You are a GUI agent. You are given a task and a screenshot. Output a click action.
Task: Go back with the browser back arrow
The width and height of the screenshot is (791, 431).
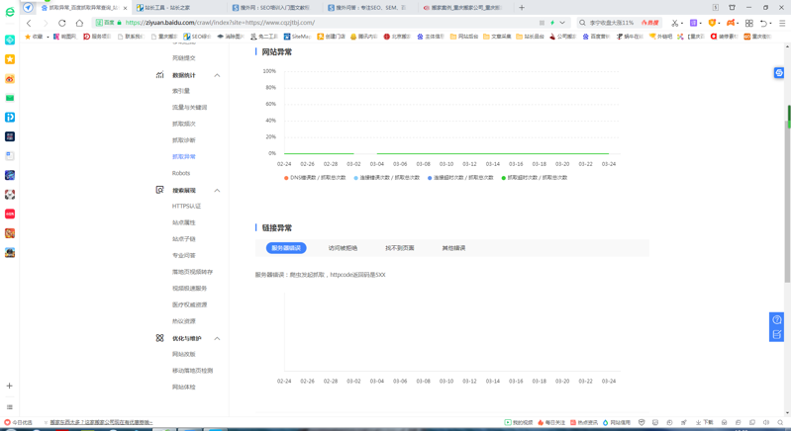29,23
